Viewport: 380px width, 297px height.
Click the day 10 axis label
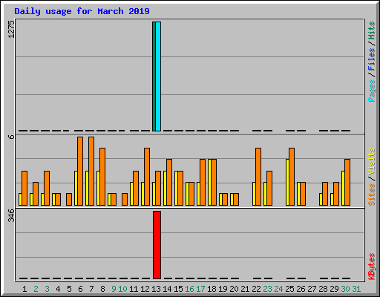click(122, 289)
